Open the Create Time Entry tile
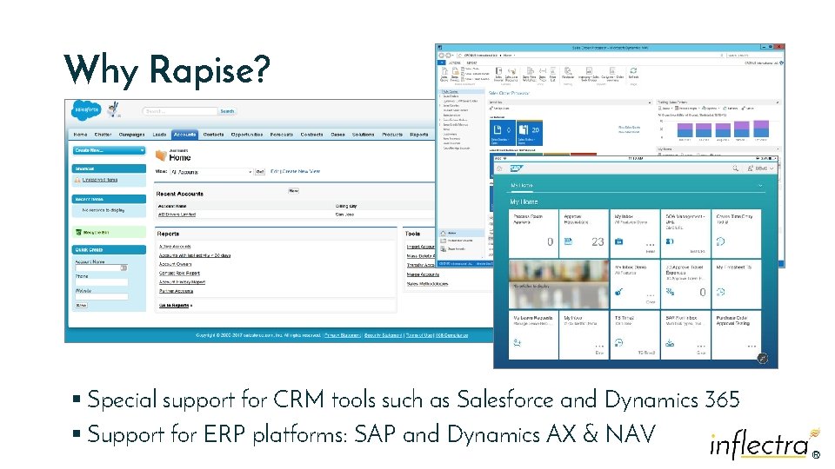Image resolution: width=835 pixels, height=469 pixels. tap(736, 233)
